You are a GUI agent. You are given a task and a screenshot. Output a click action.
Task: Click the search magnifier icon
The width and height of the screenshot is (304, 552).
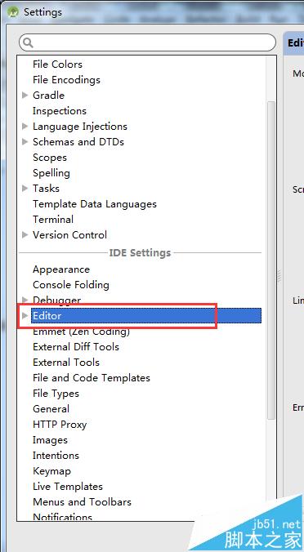(x=28, y=43)
